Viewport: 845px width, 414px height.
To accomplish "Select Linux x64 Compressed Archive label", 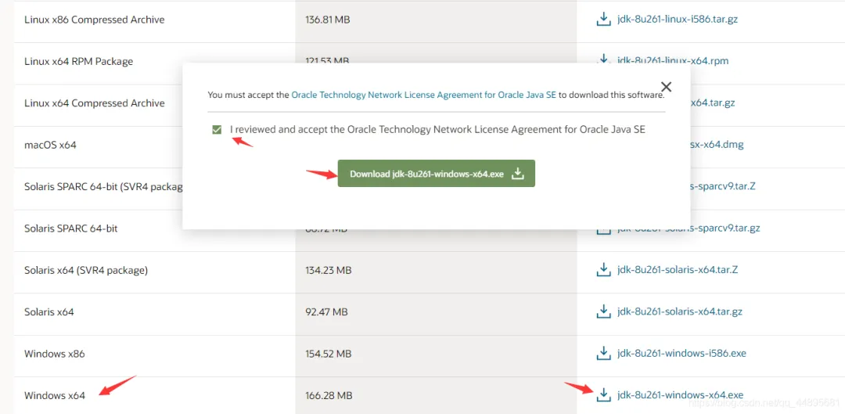I will (95, 103).
